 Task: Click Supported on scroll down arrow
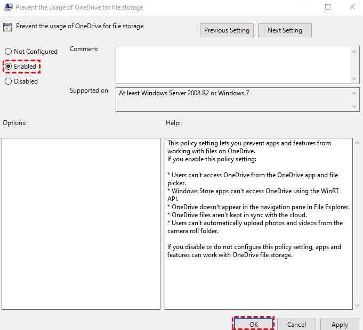[x=354, y=106]
